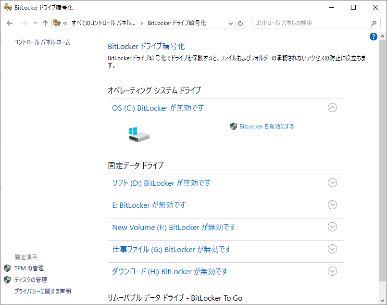387x305 pixels.
Task: Click 仕事ファイル (G:) BitLocker heading
Action: pos(172,249)
